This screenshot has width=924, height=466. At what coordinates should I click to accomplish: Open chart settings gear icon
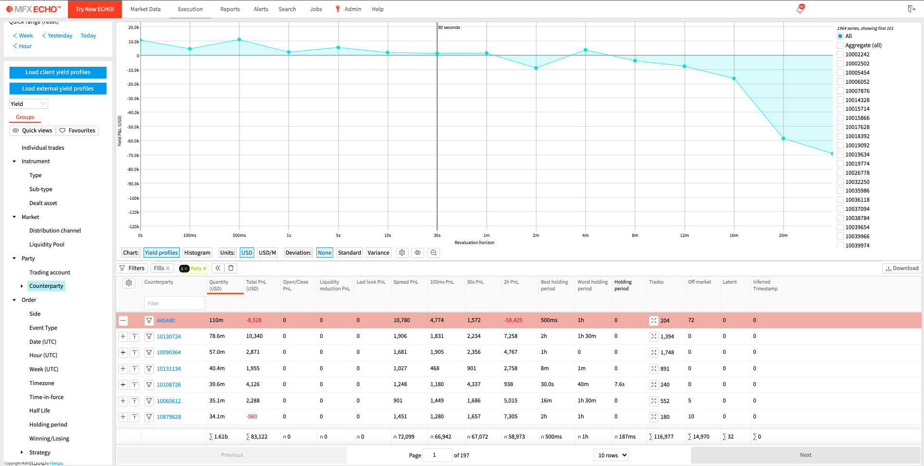402,253
